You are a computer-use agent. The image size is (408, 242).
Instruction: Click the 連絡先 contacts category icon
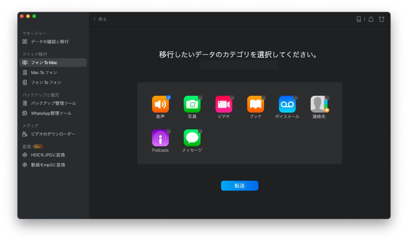(319, 104)
